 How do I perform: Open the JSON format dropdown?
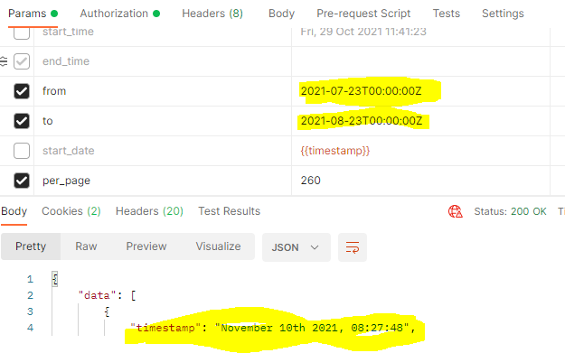[297, 247]
